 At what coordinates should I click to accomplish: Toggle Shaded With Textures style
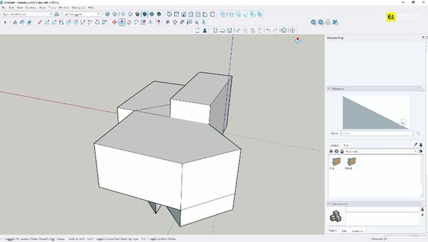pyautogui.click(x=145, y=14)
